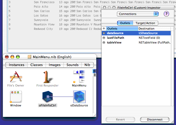Switch to the Classes tab
Viewport: 176px width, 125px height.
click(36, 65)
